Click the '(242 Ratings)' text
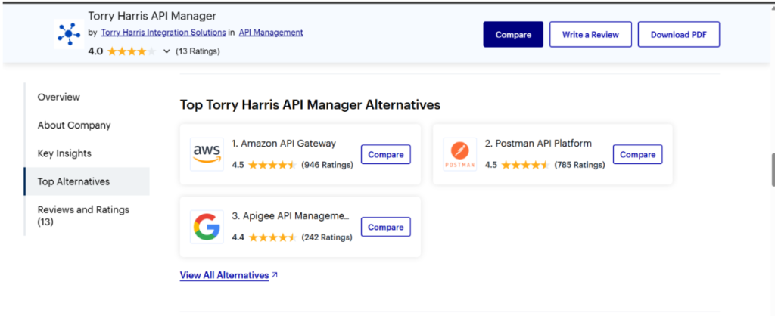Viewport: 775px width, 316px height. 327,237
